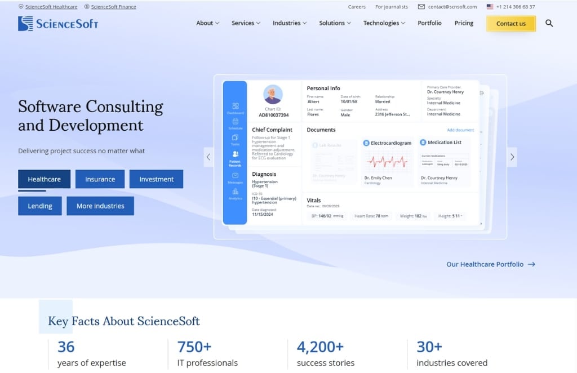
Task: Select the Healthcare industry tab
Action: [45, 179]
